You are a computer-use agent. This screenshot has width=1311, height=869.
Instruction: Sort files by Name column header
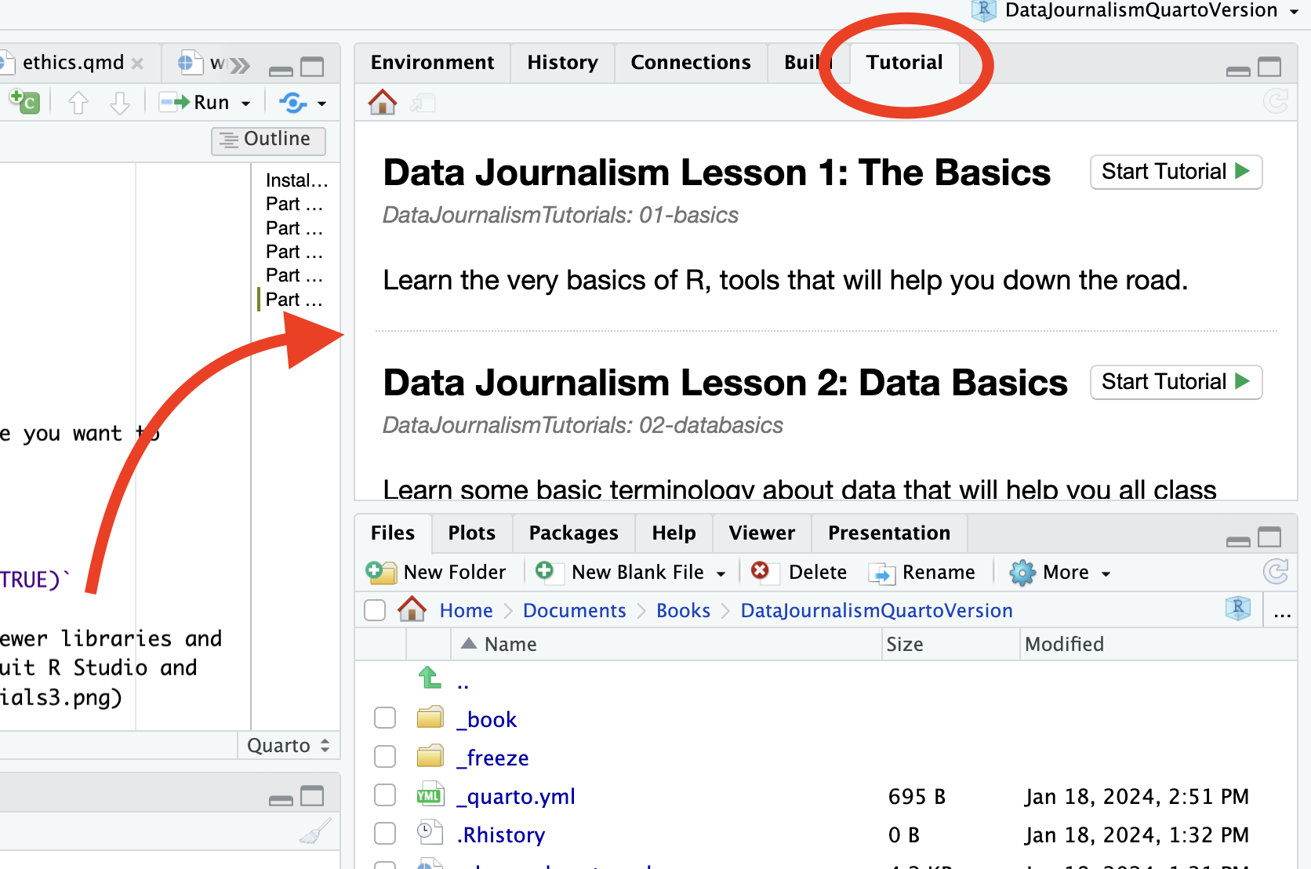tap(666, 645)
